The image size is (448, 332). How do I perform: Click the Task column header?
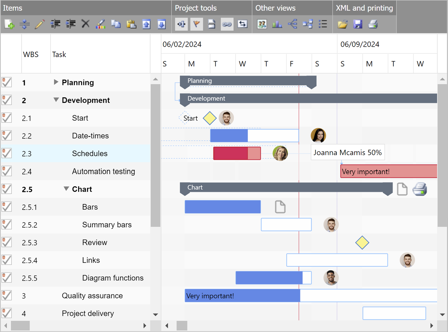point(59,54)
